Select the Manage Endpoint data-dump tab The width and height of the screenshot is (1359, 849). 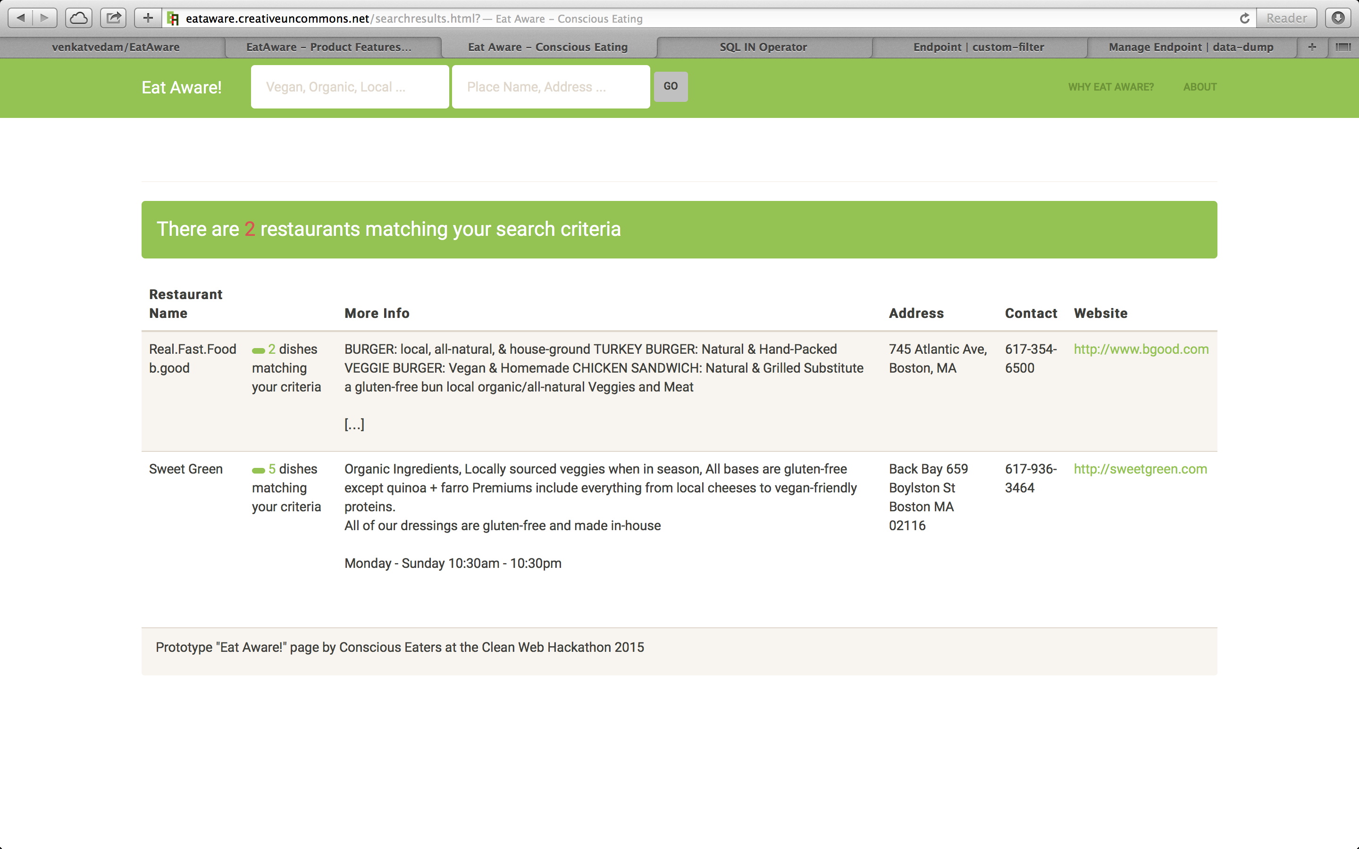coord(1191,47)
